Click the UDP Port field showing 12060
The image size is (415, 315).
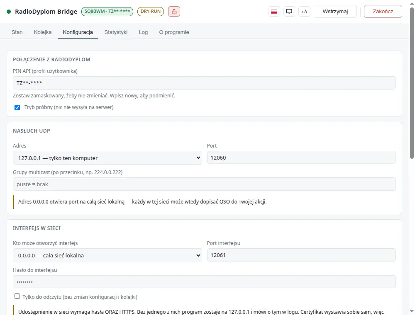click(301, 157)
